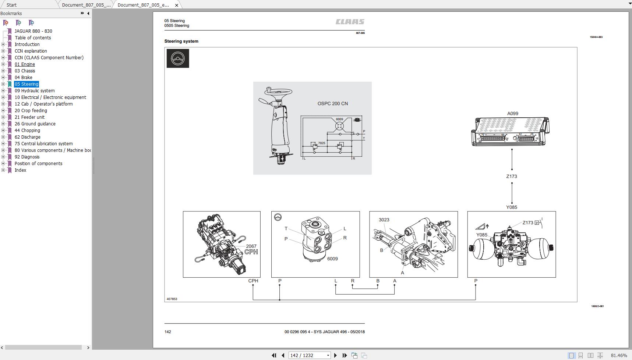Viewport: 632px width, 360px height.
Task: Click the A099 control module image
Action: 511,132
